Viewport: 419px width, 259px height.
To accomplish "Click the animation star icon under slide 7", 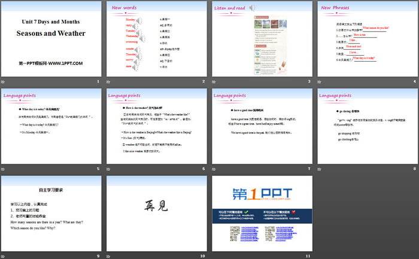I will tap(214, 169).
